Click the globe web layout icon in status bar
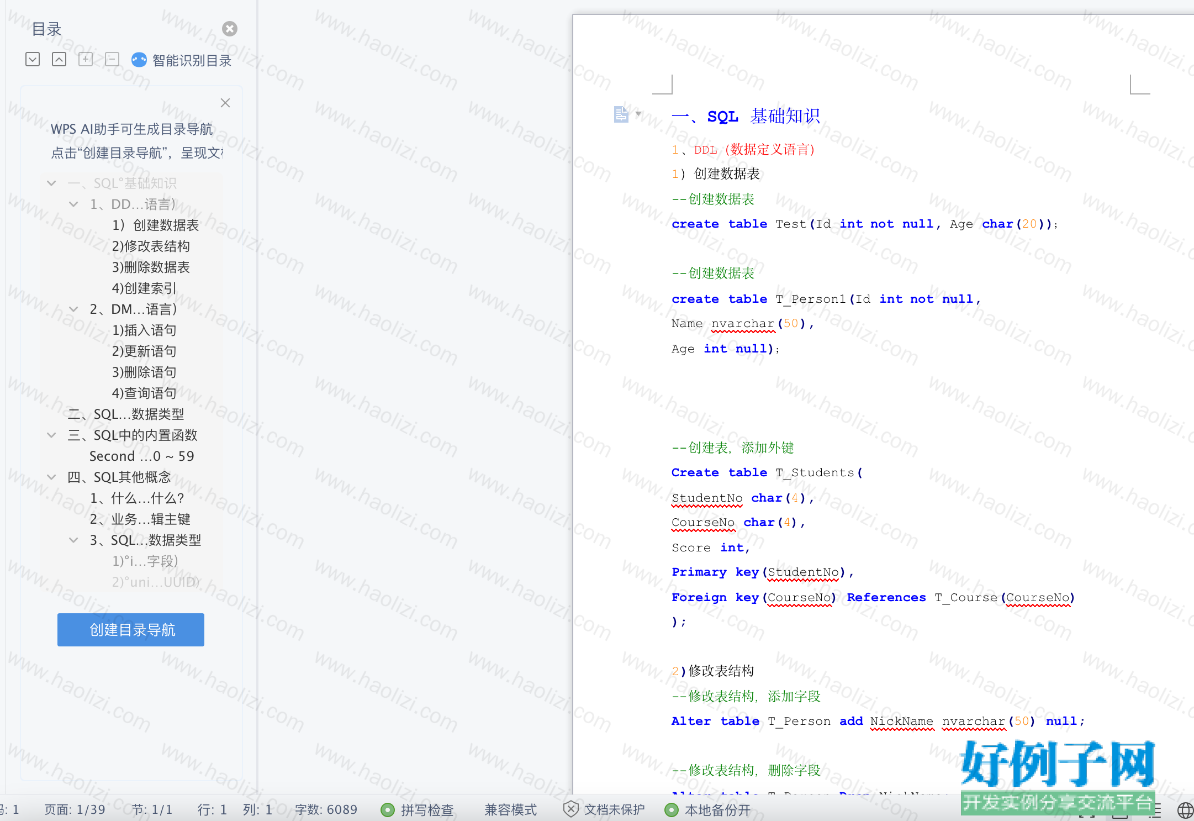The width and height of the screenshot is (1194, 821). click(1185, 811)
